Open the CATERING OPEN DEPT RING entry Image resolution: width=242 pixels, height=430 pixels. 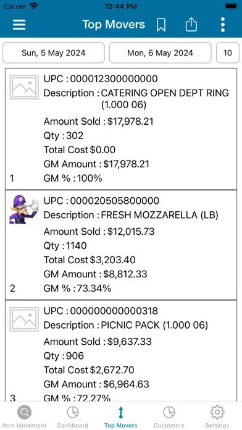pyautogui.click(x=121, y=129)
